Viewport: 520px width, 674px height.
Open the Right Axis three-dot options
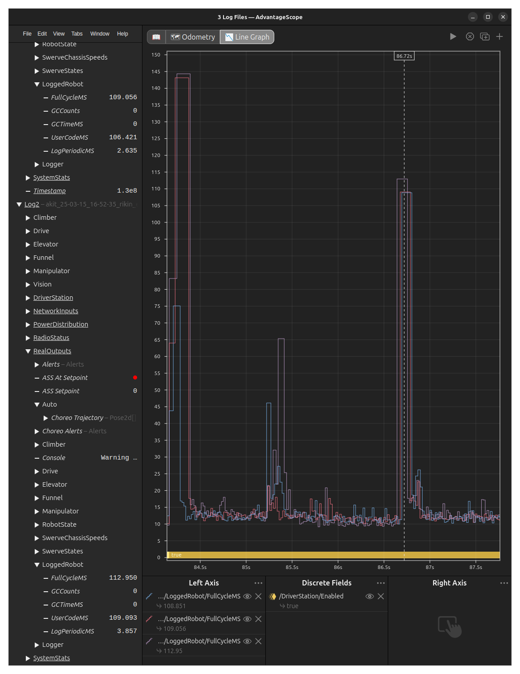(504, 583)
